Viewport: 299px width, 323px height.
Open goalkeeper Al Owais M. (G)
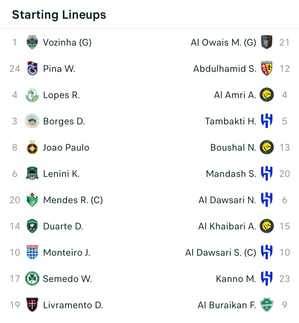[x=223, y=42]
